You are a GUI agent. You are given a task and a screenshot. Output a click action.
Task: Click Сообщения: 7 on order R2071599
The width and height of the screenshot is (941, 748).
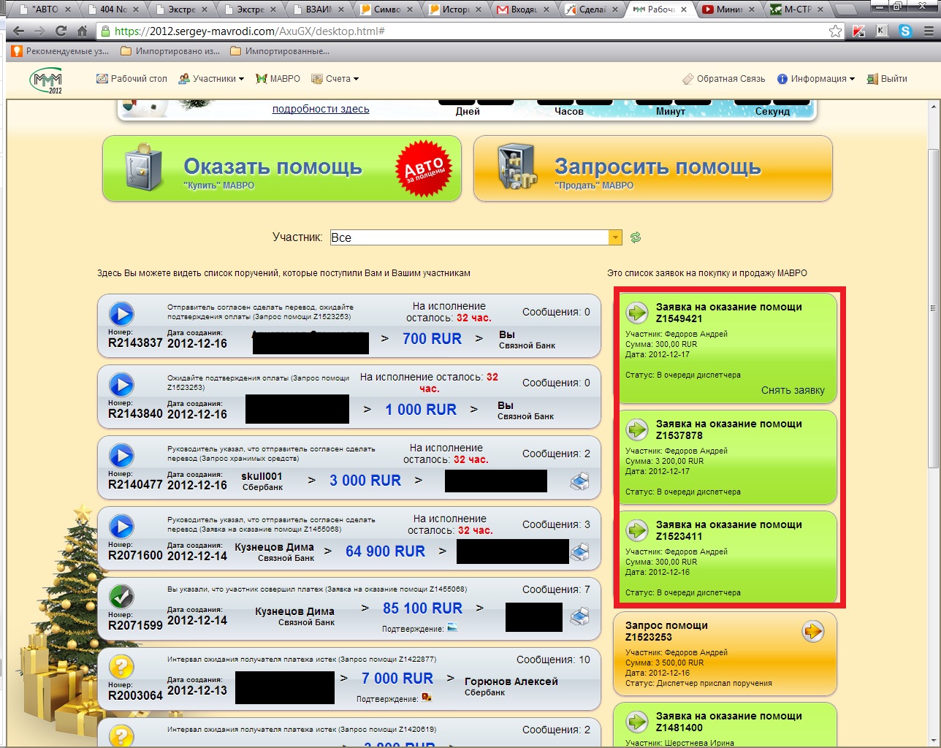(x=556, y=589)
